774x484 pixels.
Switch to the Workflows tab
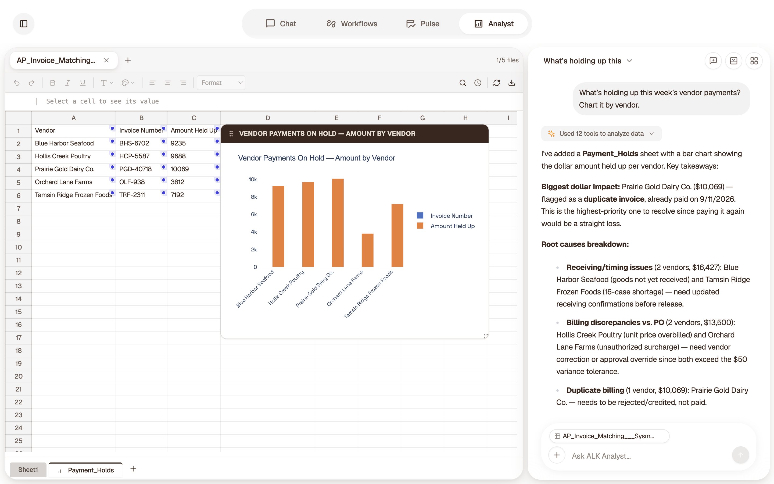352,24
